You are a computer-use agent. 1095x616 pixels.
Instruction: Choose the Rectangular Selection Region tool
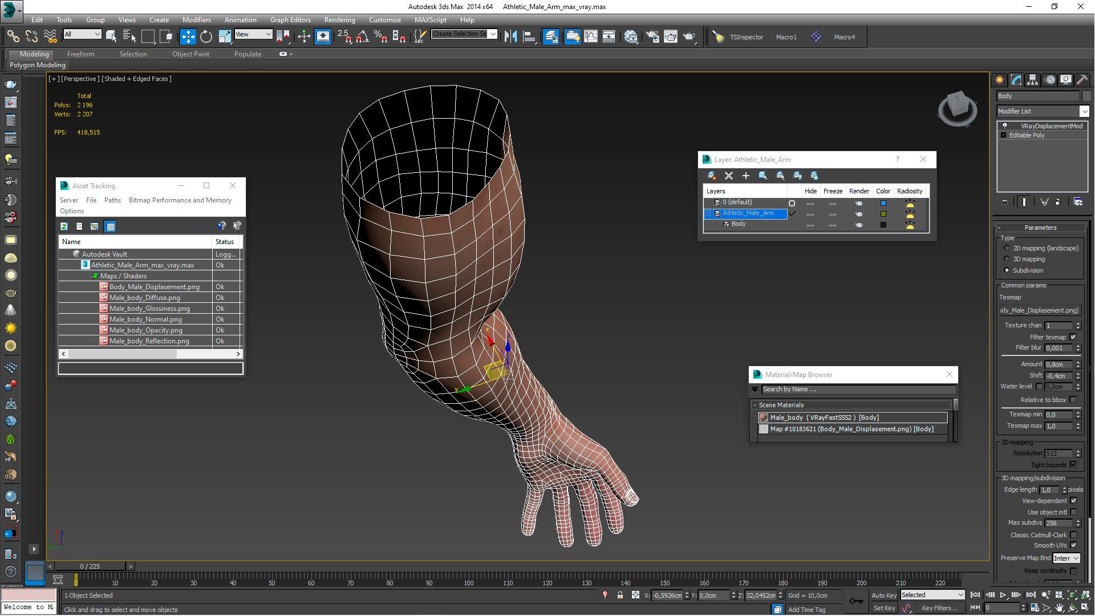pos(148,37)
